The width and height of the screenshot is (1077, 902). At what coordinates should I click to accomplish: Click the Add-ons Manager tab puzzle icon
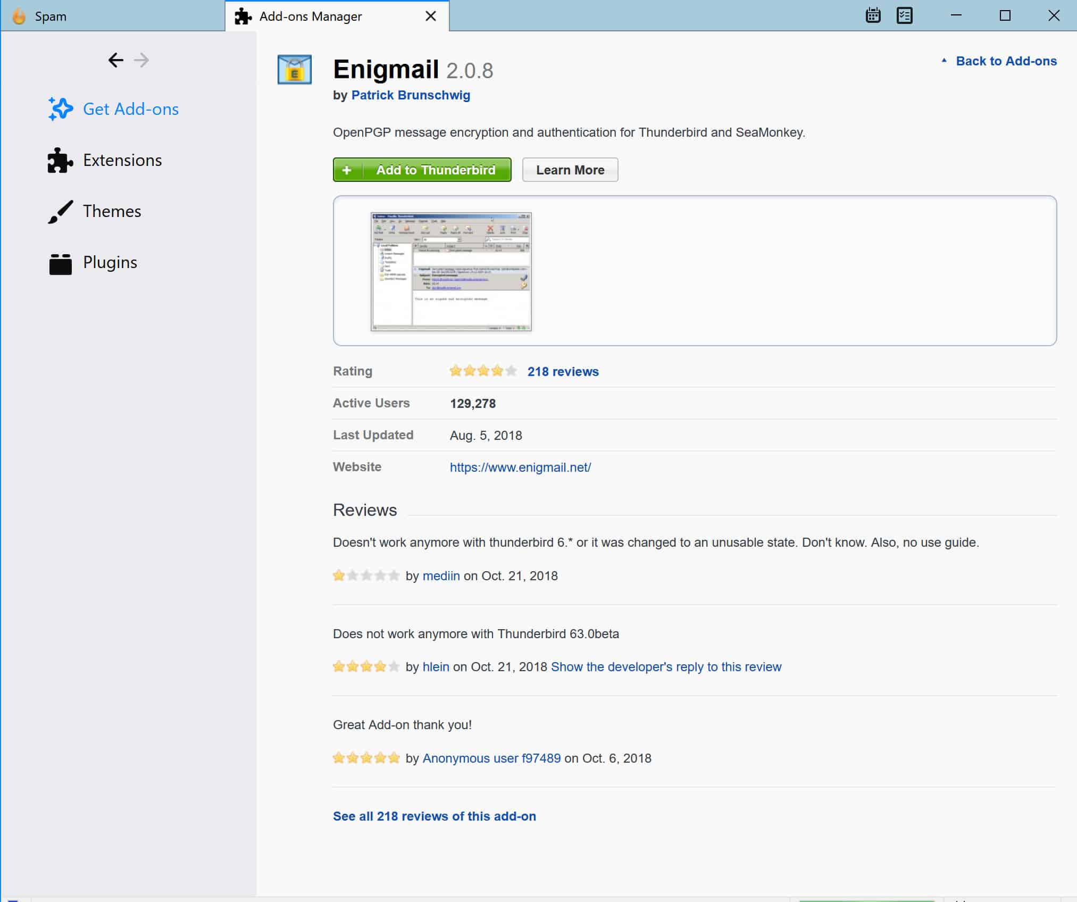[243, 16]
